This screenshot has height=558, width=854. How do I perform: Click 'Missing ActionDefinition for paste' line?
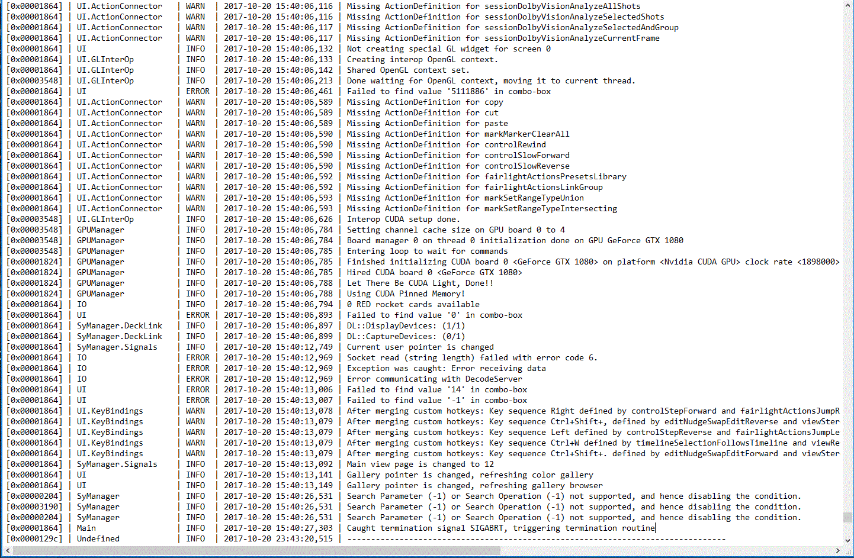(427, 123)
